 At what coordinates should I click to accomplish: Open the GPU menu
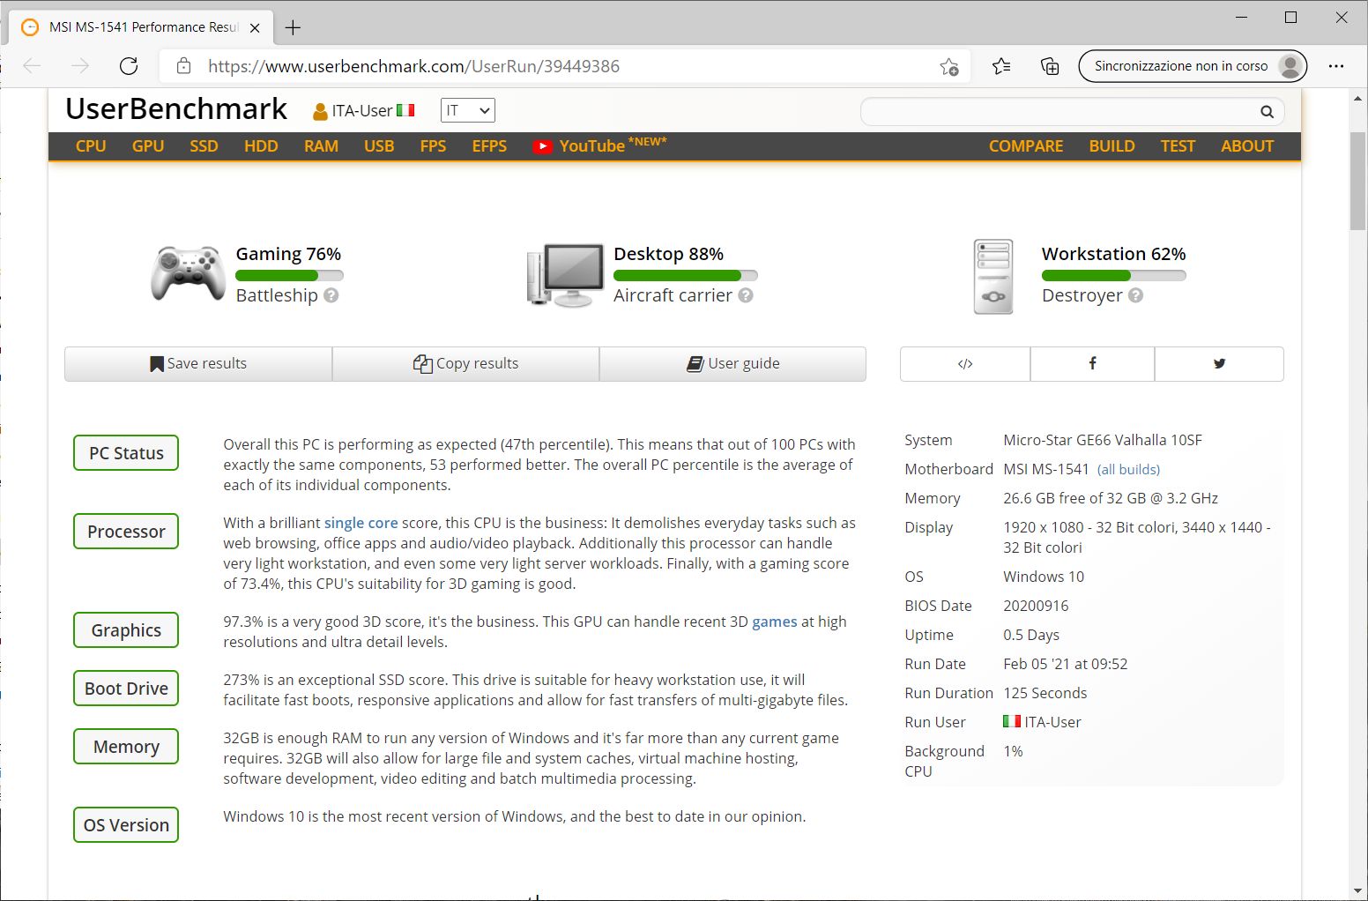(x=148, y=146)
